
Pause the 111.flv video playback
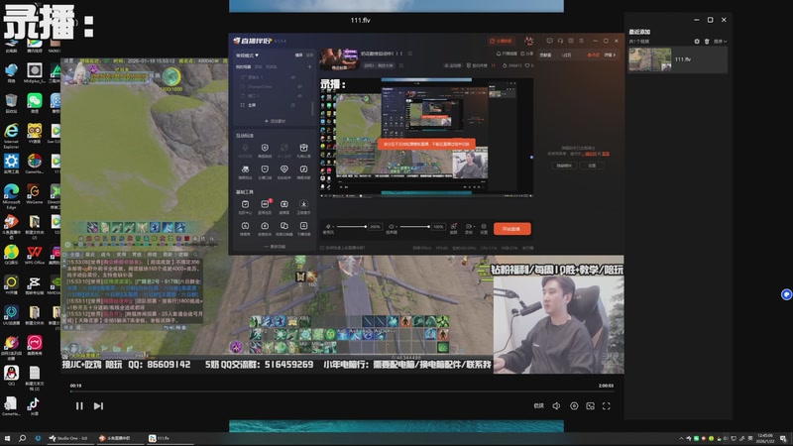pos(79,406)
